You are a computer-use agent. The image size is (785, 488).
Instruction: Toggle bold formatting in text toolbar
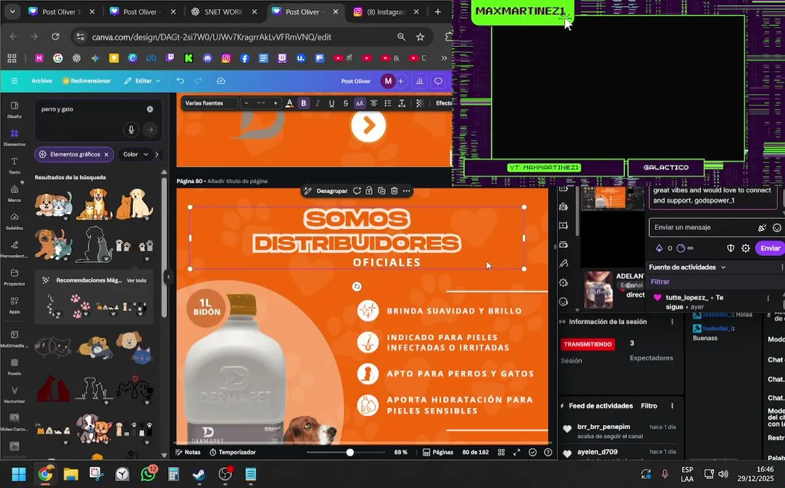(303, 104)
